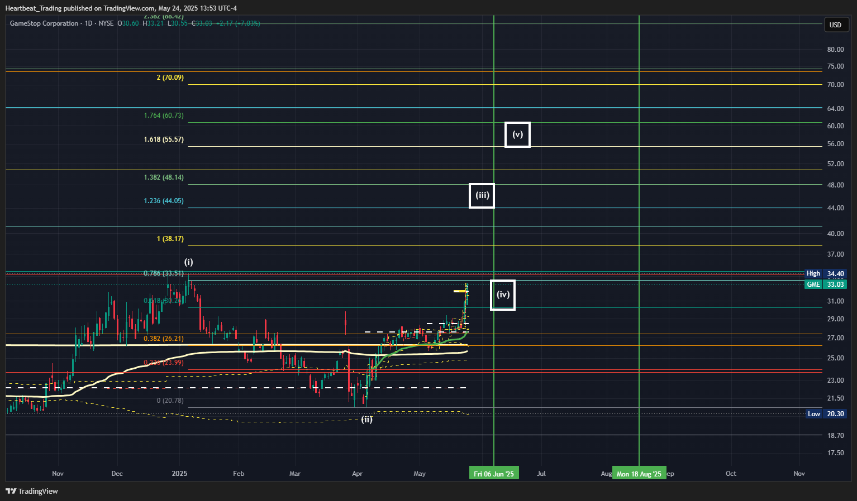Click the USD currency button

[x=836, y=25]
